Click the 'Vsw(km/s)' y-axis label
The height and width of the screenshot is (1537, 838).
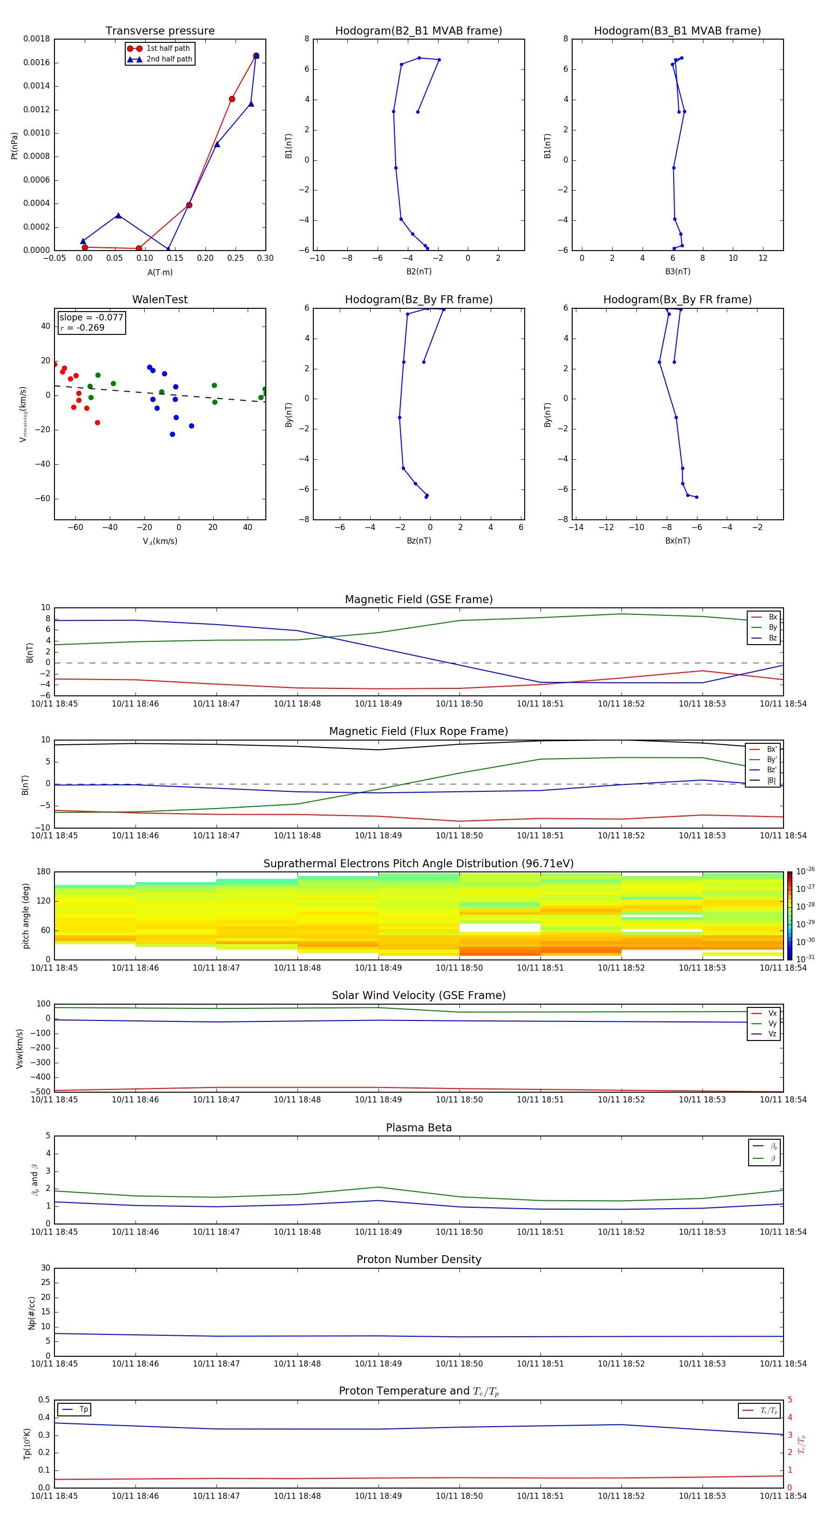pos(20,1048)
